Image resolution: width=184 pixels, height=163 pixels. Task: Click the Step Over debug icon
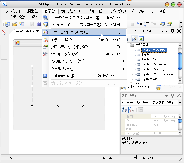146,24
